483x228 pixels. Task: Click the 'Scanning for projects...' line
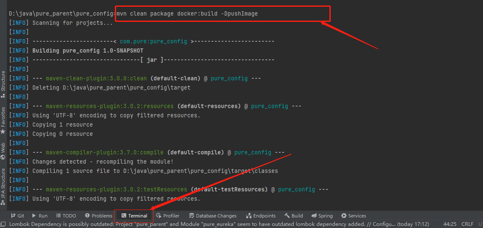tap(72, 23)
